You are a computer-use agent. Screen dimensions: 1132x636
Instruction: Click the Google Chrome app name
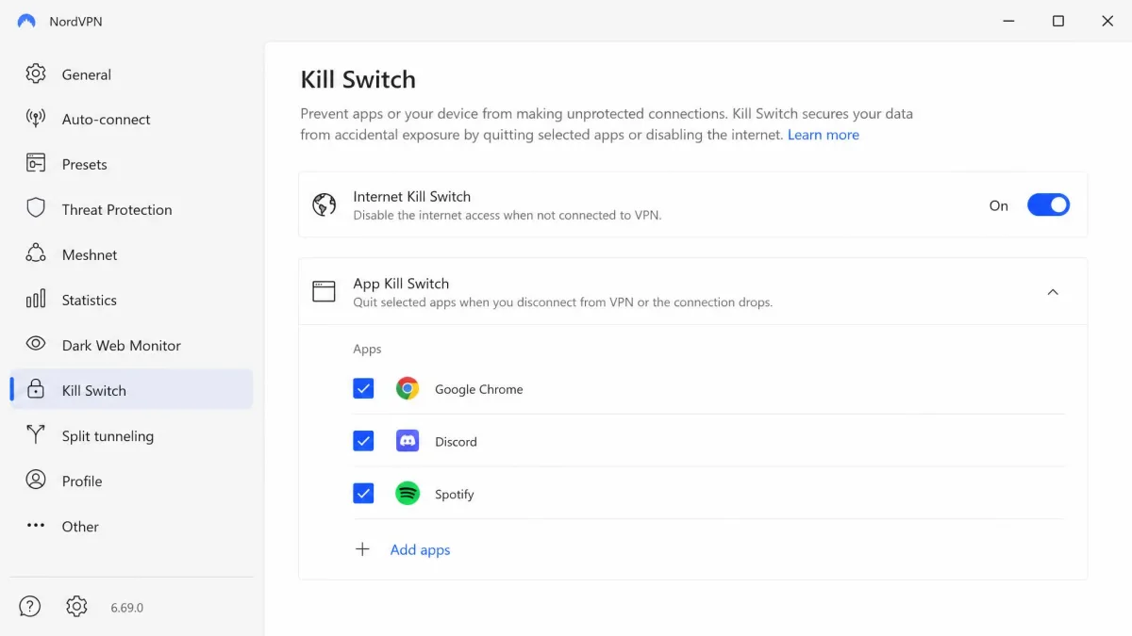478,388
